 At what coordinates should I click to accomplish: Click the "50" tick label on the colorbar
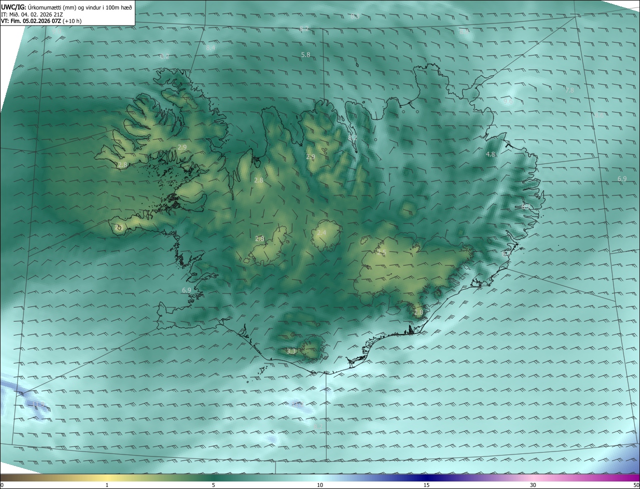pos(636,485)
